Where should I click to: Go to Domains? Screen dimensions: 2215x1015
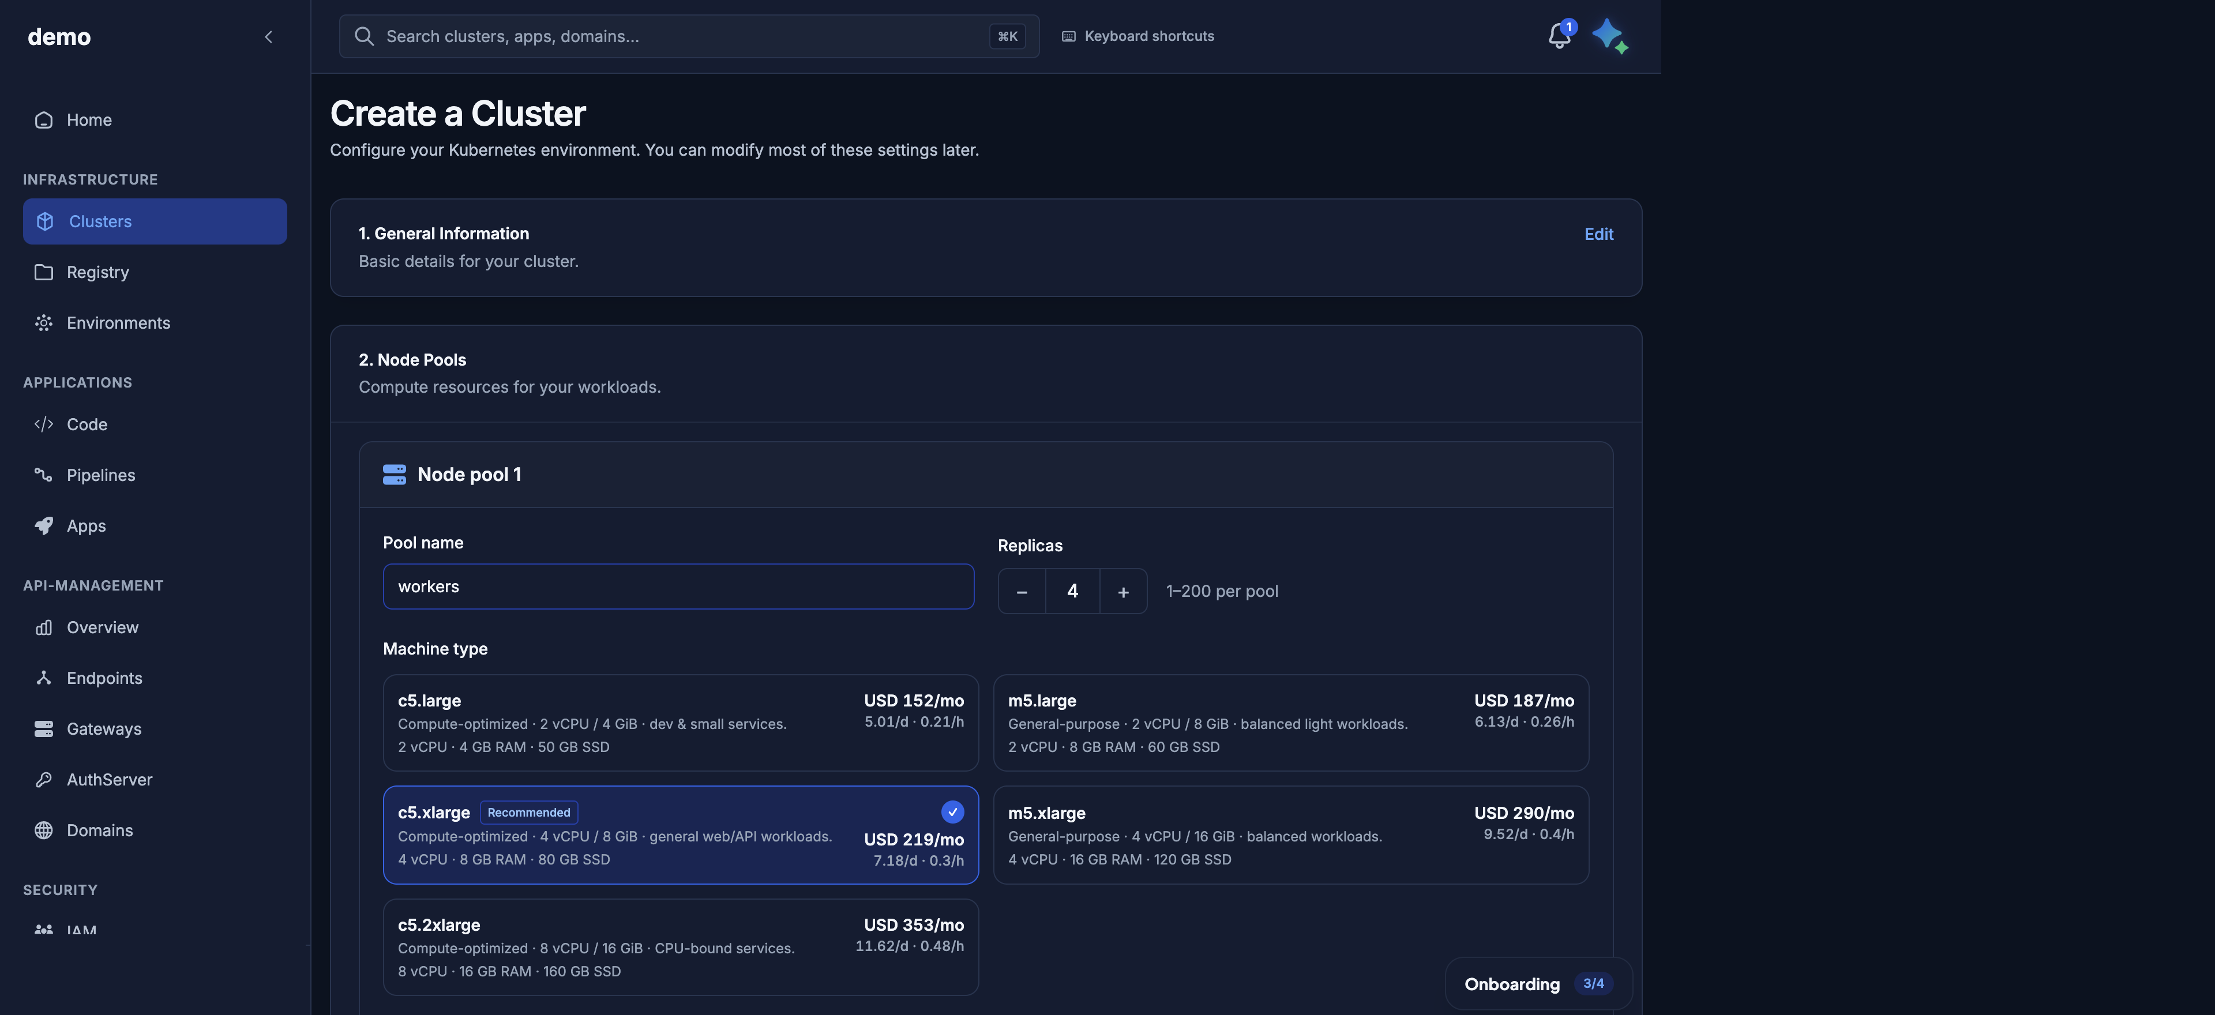click(x=155, y=830)
